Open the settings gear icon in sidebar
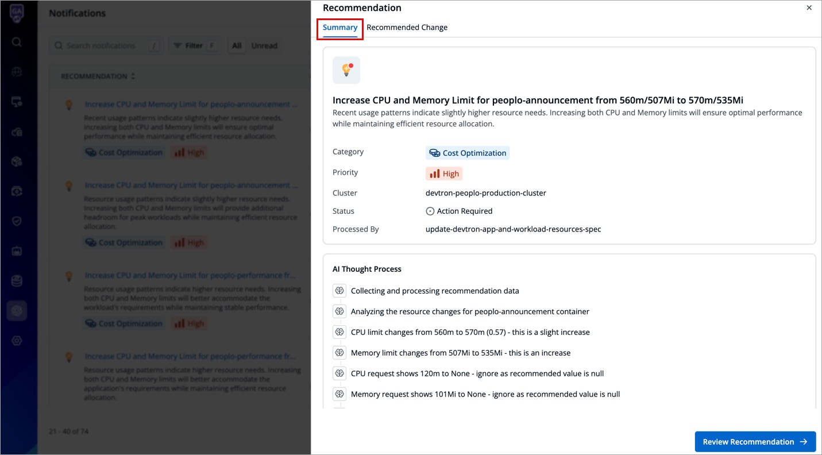822x455 pixels. pos(17,341)
